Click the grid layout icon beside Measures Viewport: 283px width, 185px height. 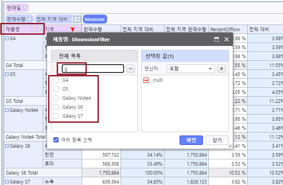click(77, 19)
